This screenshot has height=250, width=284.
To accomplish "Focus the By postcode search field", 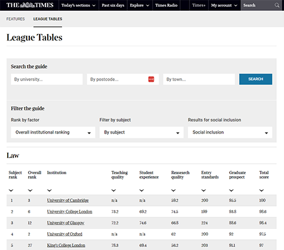I will click(123, 79).
